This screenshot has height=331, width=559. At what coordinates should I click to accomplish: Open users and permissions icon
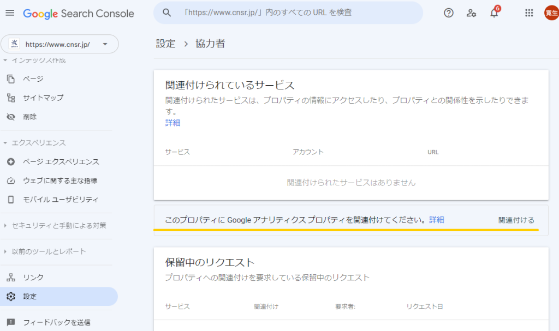point(471,13)
